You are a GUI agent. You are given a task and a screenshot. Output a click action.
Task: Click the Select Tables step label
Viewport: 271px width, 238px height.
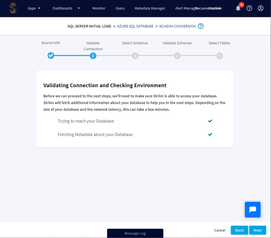coord(219,43)
